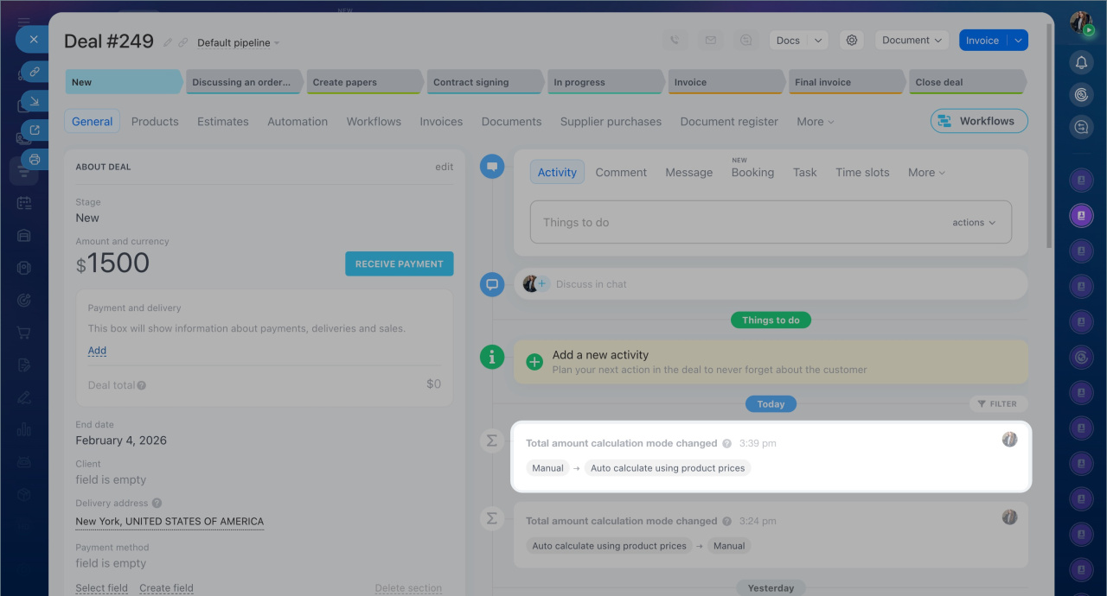Open the Document dropdown button

pos(912,41)
